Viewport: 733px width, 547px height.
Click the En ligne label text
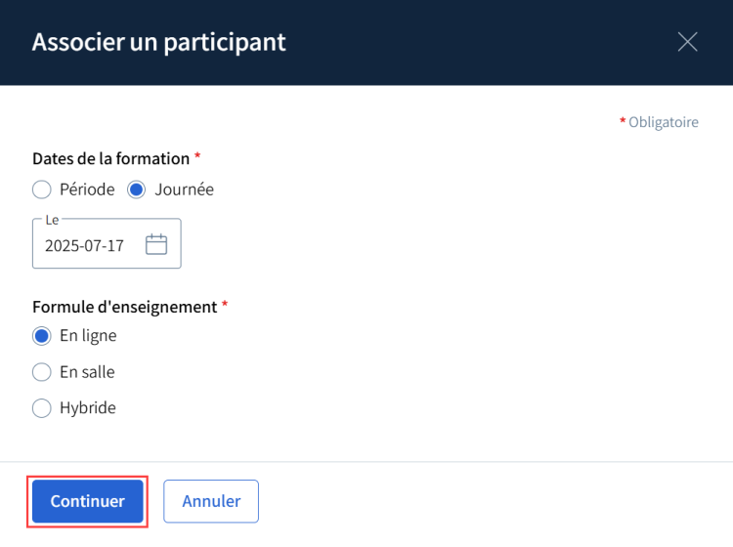(x=88, y=336)
